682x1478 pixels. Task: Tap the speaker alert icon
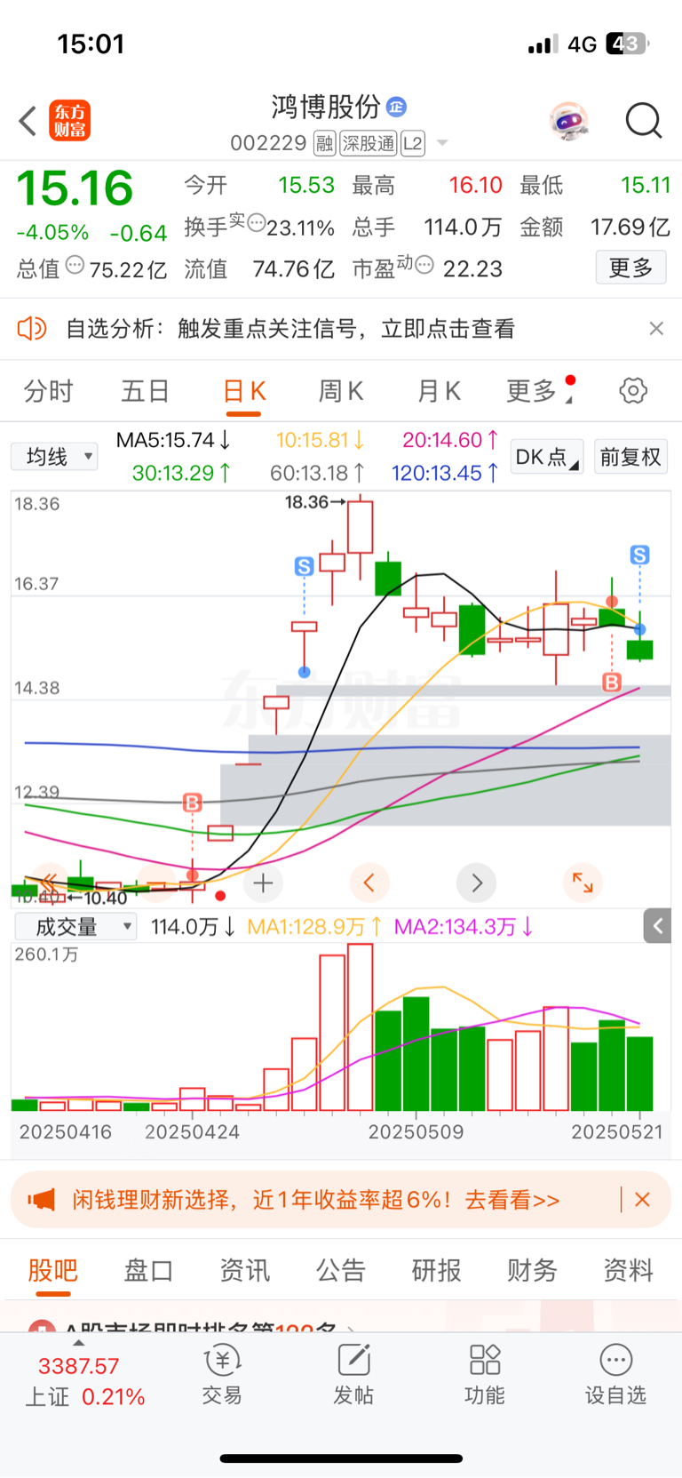[x=32, y=329]
